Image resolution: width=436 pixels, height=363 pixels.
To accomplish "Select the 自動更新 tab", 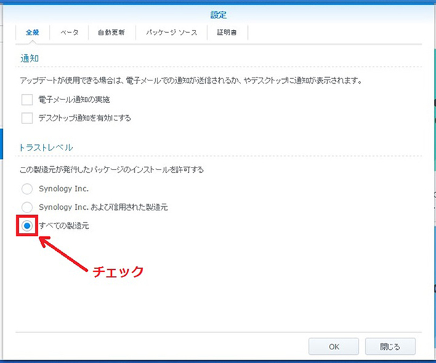I will pos(112,32).
